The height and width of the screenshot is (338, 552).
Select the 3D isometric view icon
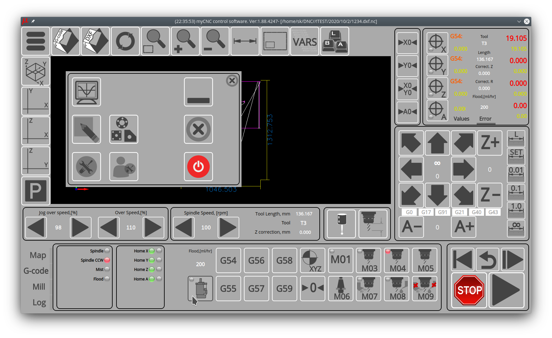[x=36, y=71]
